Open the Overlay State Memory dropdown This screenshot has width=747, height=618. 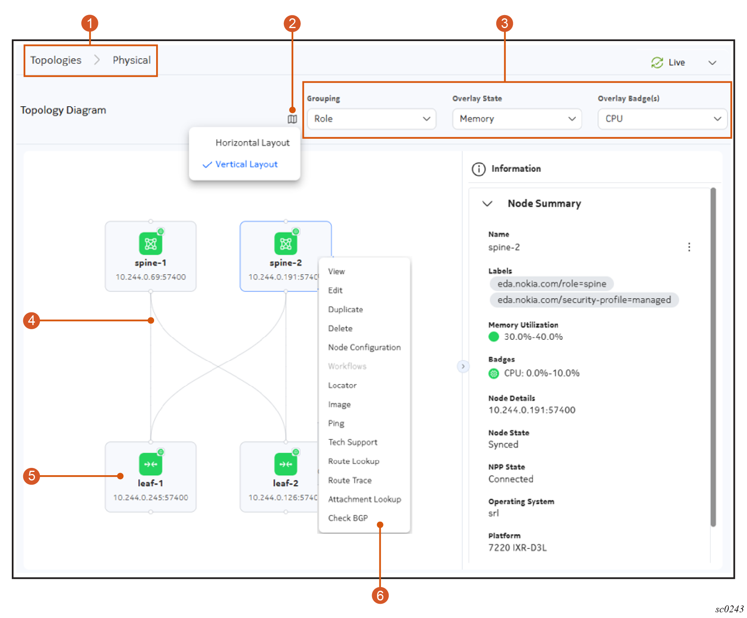pyautogui.click(x=517, y=119)
